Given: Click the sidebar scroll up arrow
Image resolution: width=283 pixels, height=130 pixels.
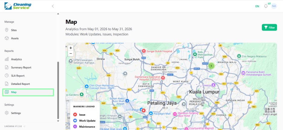Looking at the screenshot, I should pos(58,14).
